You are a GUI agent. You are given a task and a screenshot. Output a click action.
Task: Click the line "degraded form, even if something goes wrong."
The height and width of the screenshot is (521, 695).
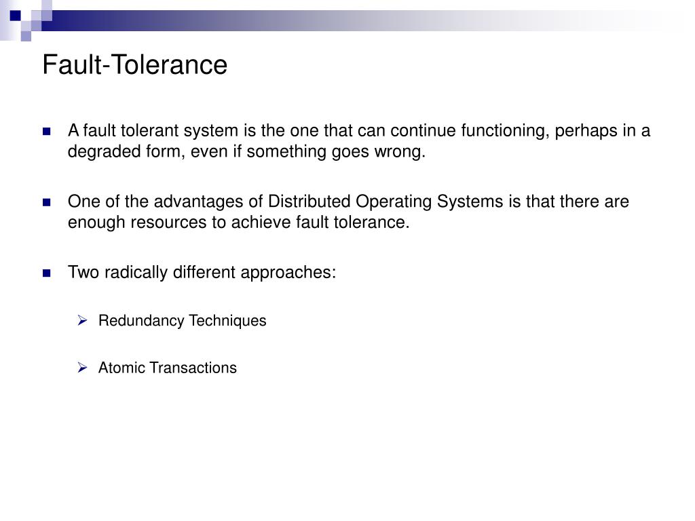tap(246, 151)
